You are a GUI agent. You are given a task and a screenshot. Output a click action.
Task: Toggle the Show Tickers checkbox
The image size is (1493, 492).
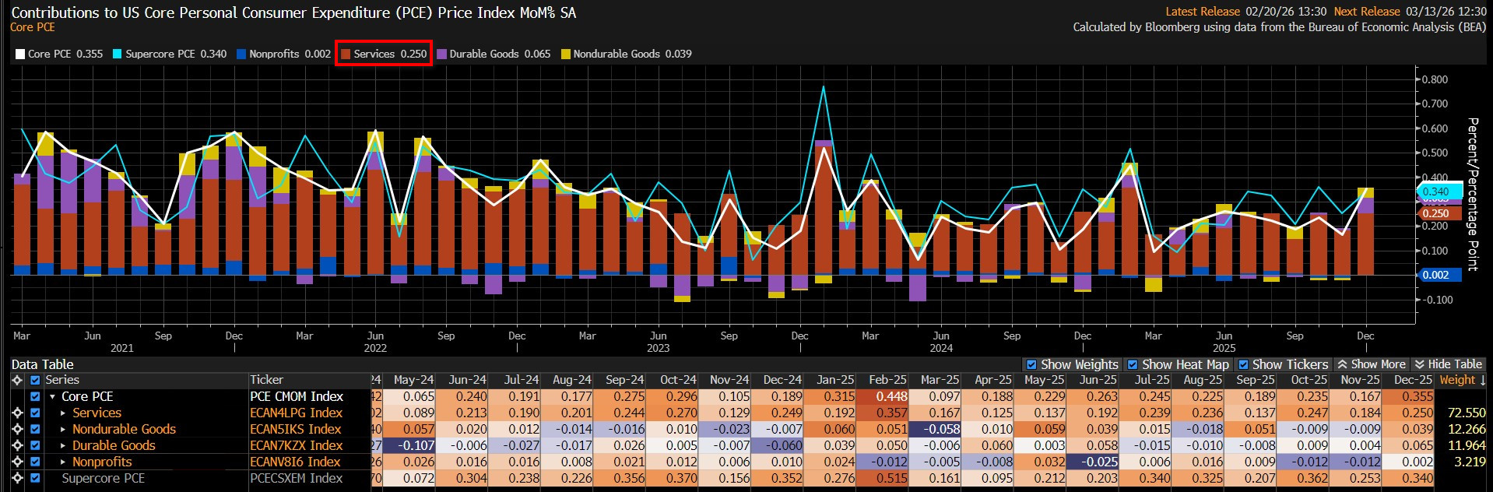(1243, 364)
